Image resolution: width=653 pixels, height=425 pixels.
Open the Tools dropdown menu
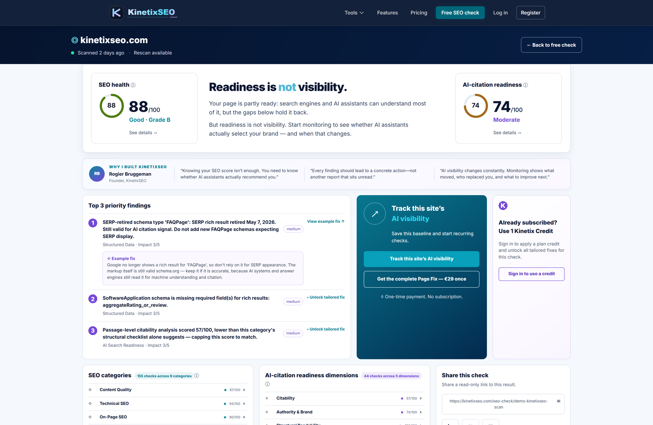click(354, 13)
